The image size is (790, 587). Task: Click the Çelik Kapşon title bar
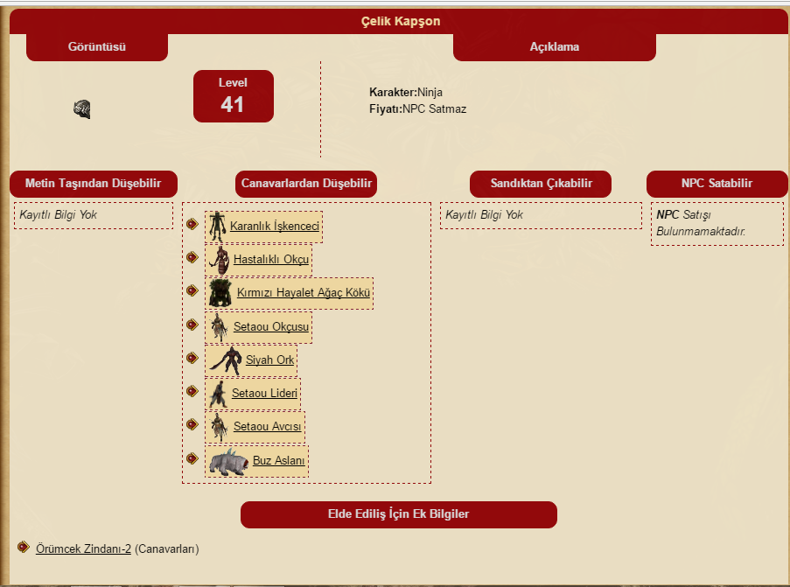pos(401,21)
